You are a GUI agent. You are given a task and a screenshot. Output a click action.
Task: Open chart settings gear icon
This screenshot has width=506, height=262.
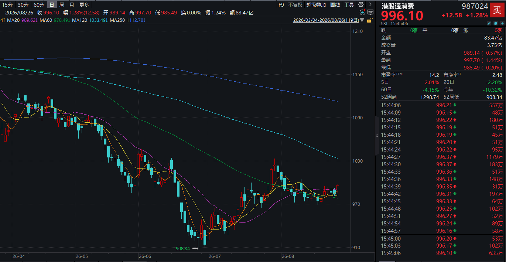tap(362, 5)
